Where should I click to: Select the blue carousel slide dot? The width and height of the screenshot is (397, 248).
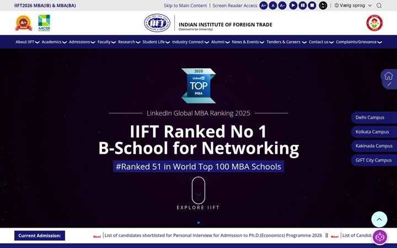[x=198, y=223]
